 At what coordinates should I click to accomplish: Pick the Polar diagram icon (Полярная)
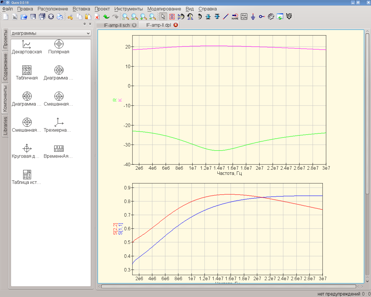(59, 47)
